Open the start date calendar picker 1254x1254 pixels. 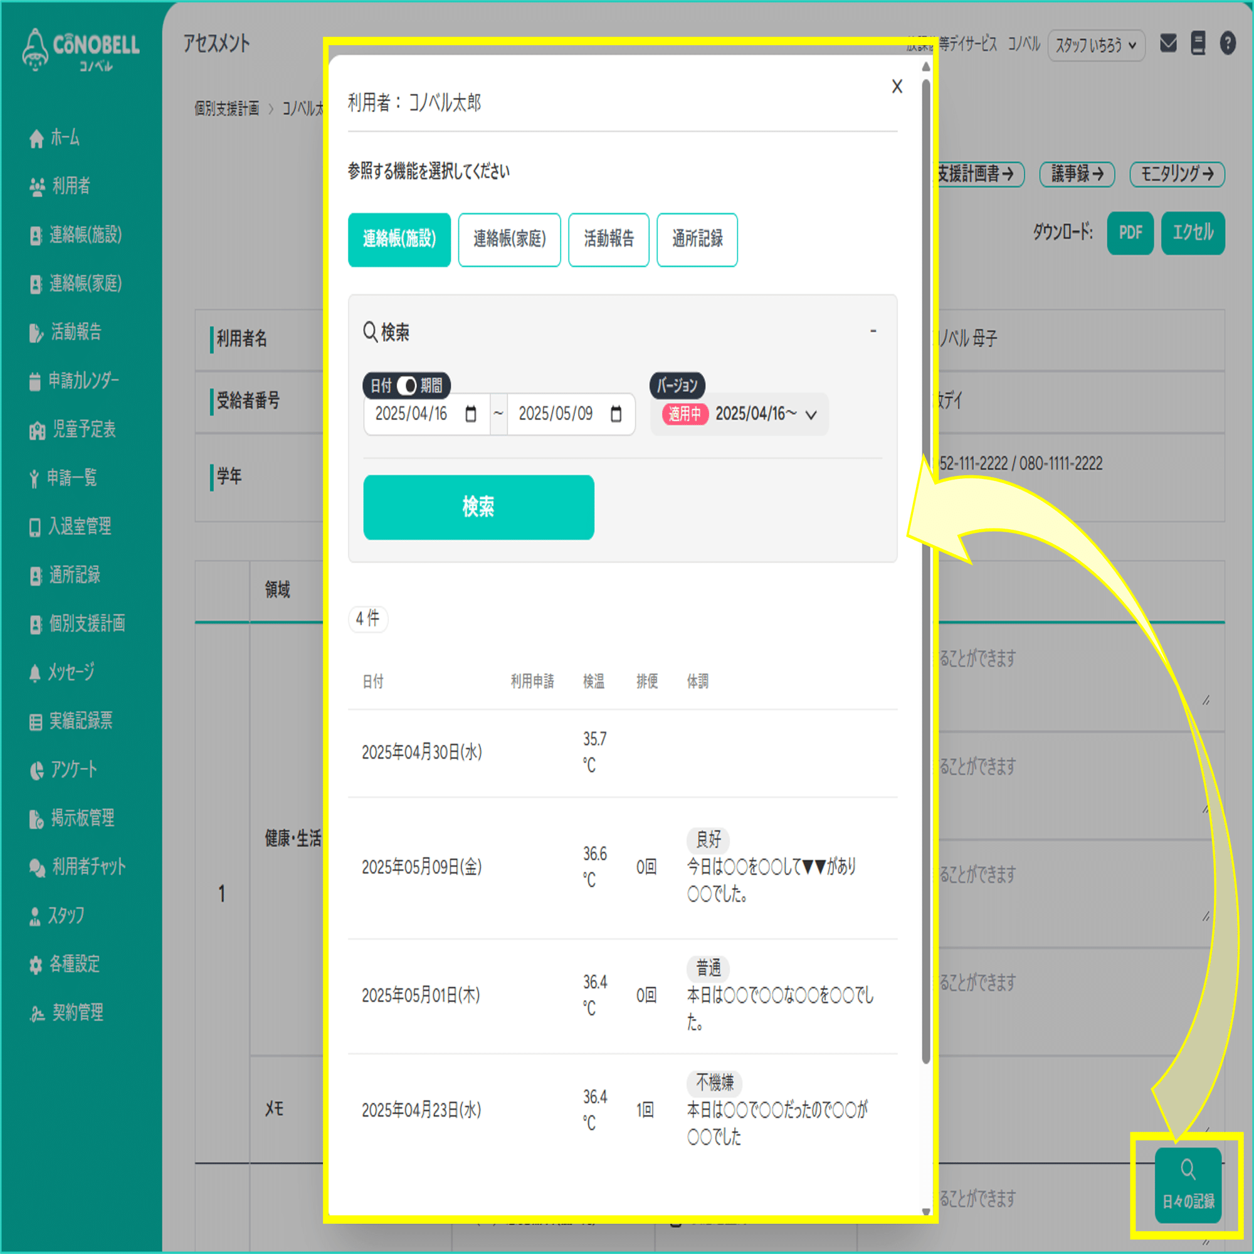[x=472, y=414]
